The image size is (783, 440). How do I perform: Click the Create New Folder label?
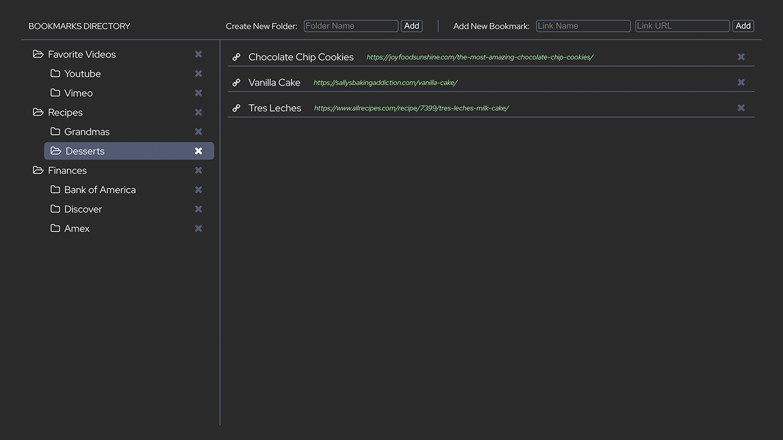[262, 26]
